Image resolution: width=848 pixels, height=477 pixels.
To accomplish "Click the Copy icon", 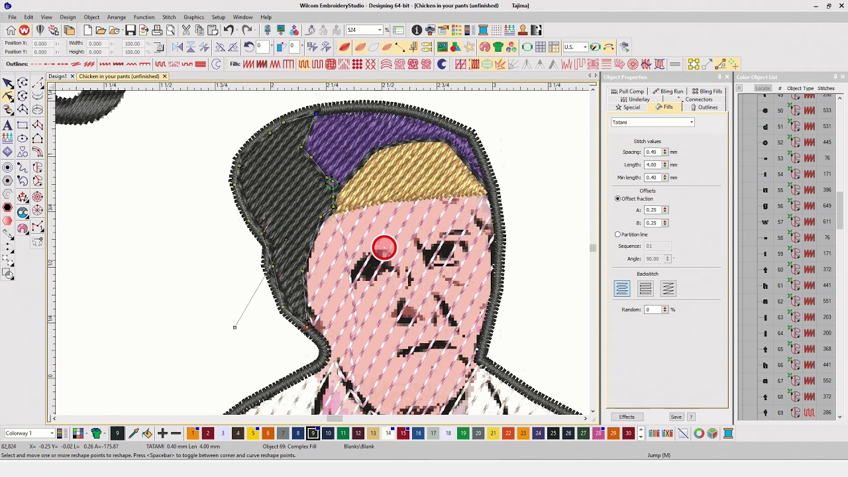I will pyautogui.click(x=199, y=30).
